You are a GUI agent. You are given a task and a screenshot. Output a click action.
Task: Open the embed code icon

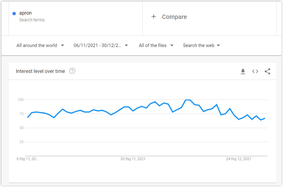click(x=255, y=71)
